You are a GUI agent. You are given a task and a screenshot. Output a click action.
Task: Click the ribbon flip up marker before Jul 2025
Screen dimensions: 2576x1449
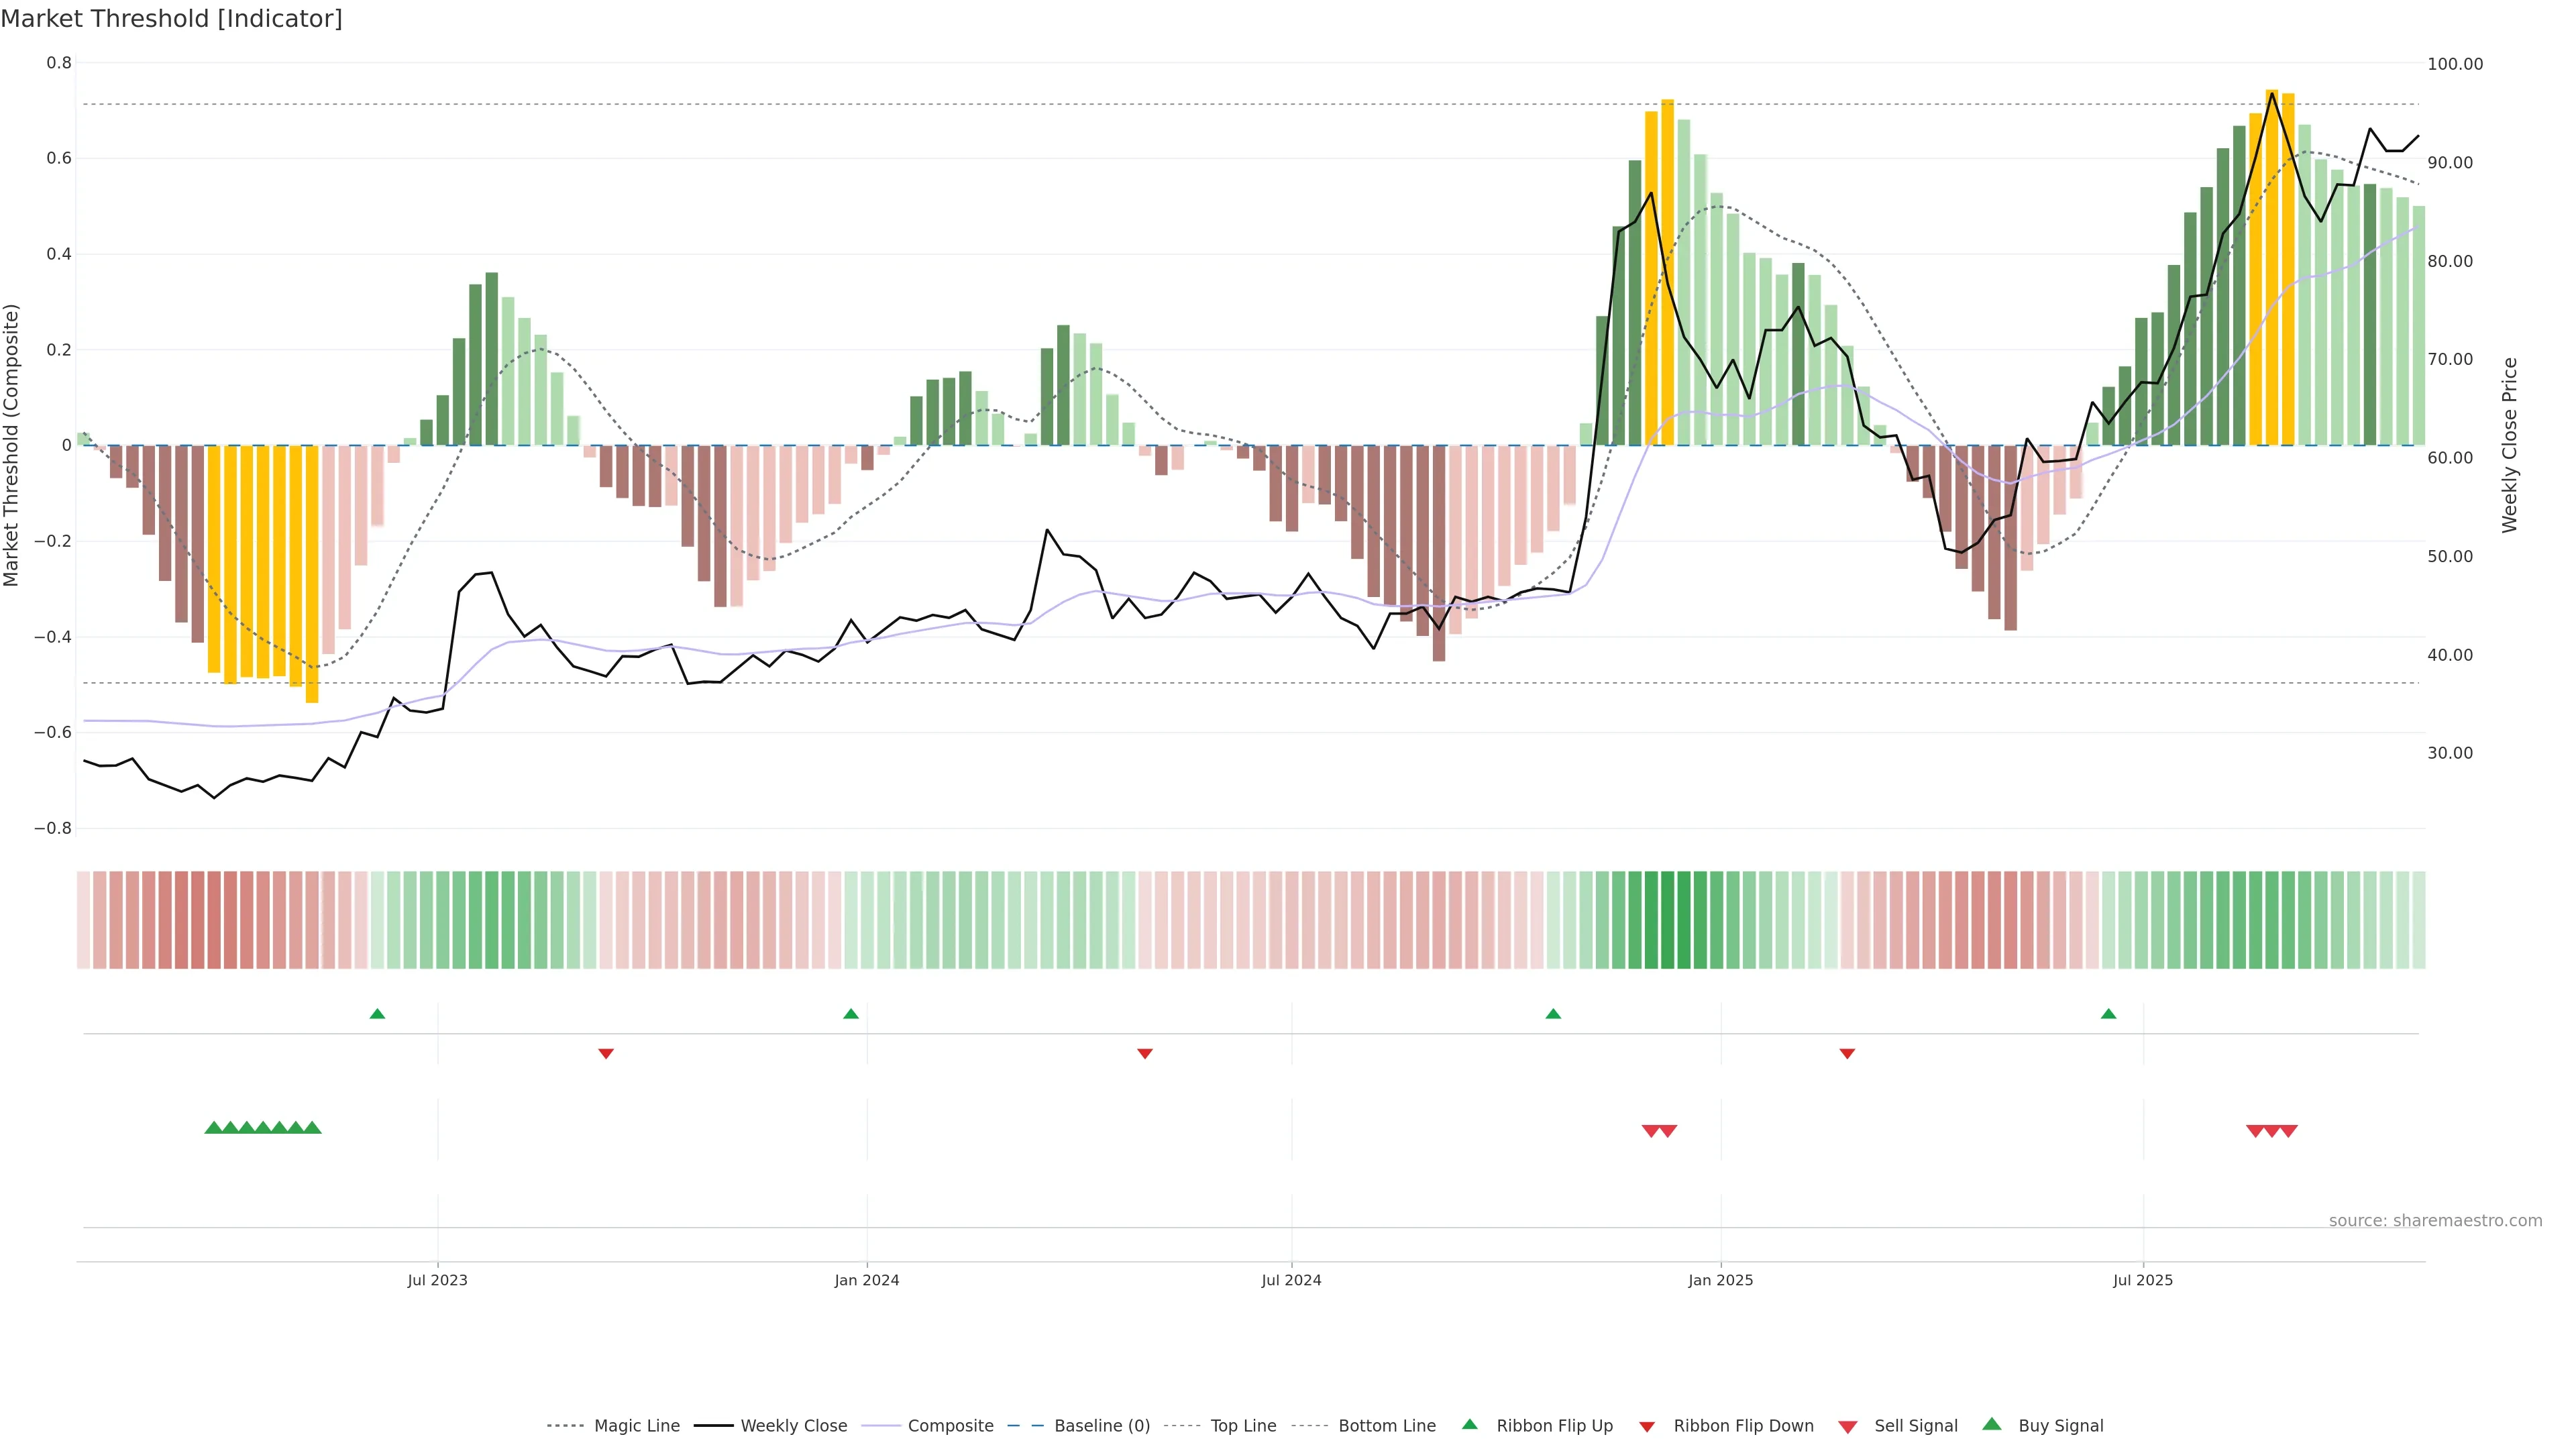[2108, 1014]
